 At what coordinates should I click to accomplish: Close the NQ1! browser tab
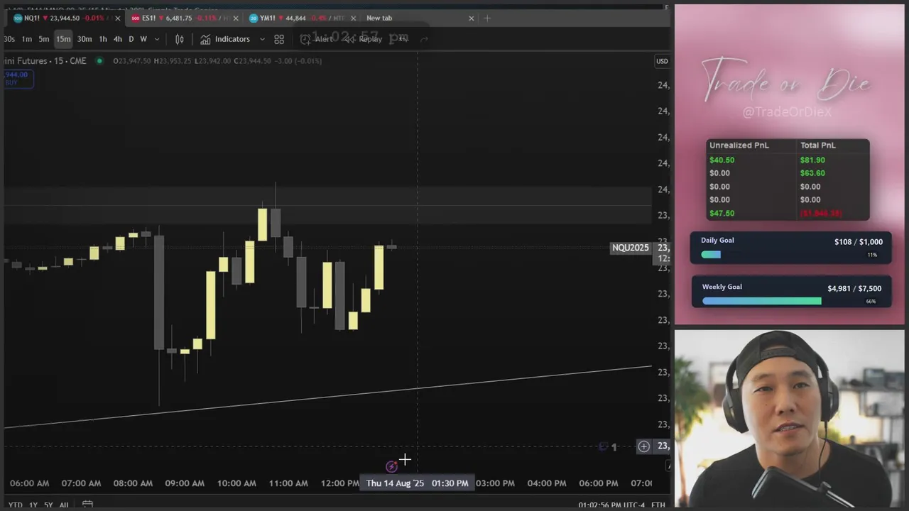[118, 18]
